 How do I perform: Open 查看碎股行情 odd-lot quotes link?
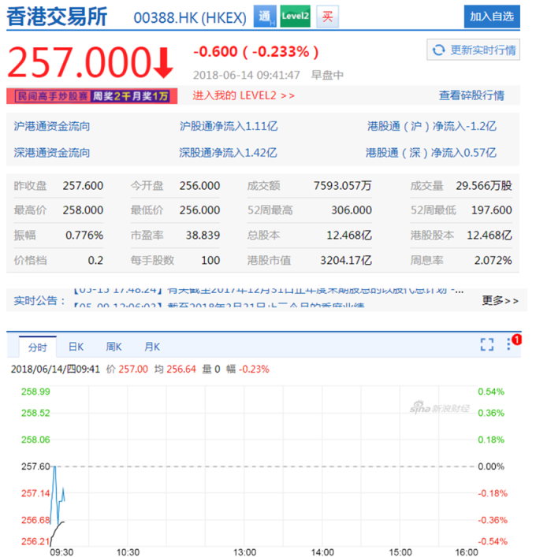[471, 95]
